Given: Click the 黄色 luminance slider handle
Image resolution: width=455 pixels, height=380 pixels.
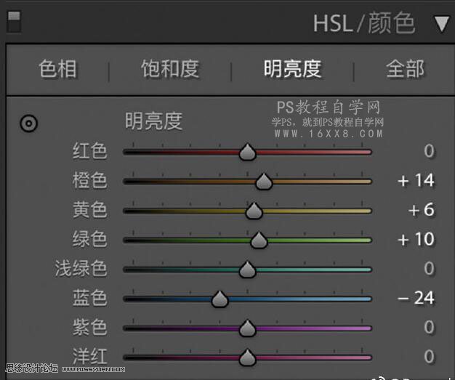Looking at the screenshot, I should [x=254, y=211].
